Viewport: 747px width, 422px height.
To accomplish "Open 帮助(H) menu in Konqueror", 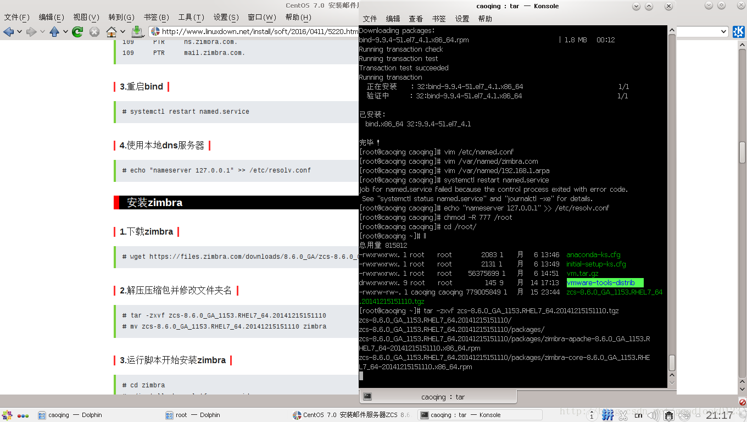I will click(298, 18).
